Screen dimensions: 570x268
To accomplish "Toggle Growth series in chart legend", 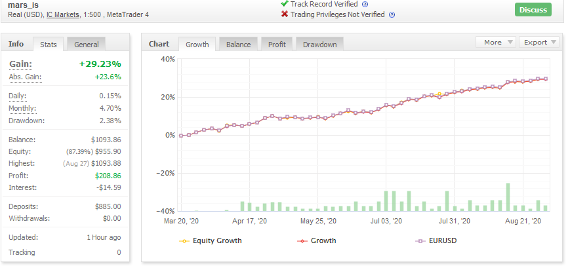I will coord(317,240).
